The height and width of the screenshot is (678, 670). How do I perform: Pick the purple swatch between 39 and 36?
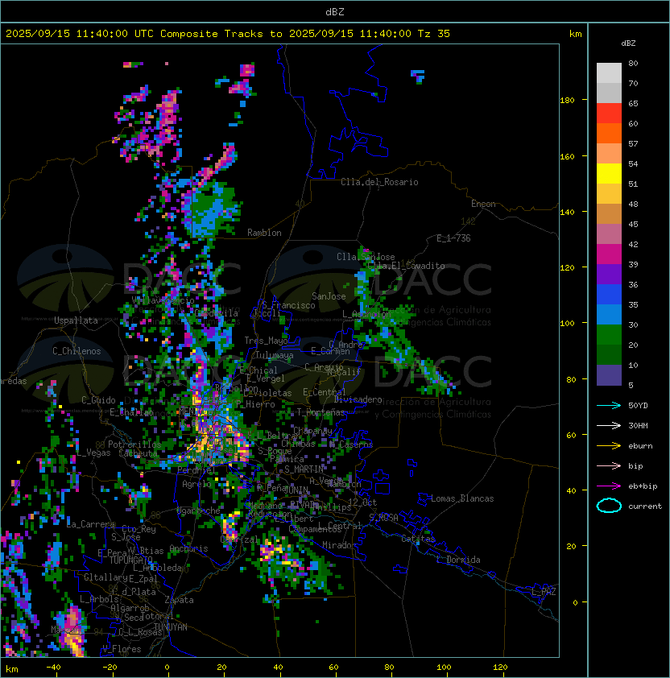coord(609,275)
